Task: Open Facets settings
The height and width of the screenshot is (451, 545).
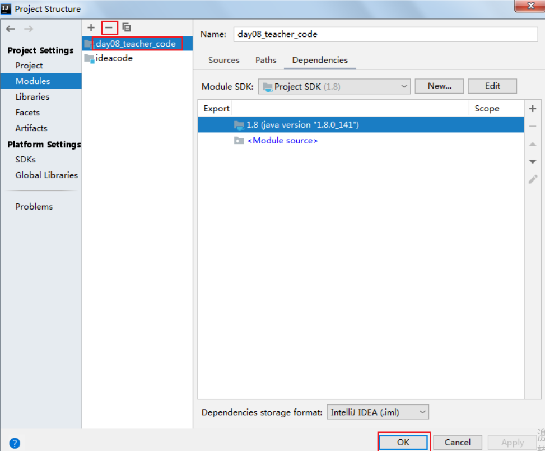Action: [27, 112]
